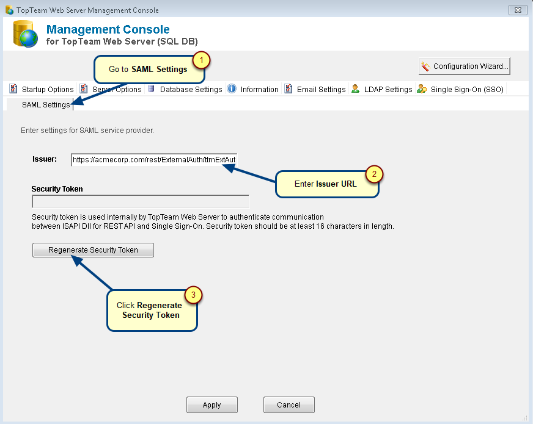Switch to the Server Options tab
The height and width of the screenshot is (424, 533).
(x=111, y=89)
